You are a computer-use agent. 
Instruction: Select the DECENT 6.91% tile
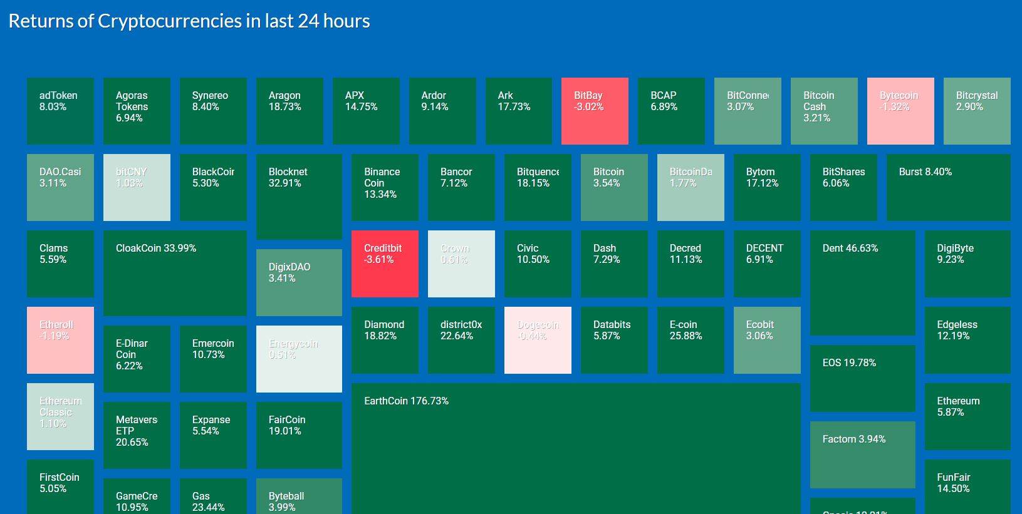767,264
